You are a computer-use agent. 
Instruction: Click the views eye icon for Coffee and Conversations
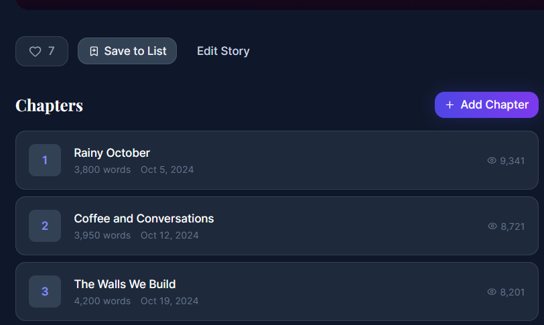coord(492,226)
